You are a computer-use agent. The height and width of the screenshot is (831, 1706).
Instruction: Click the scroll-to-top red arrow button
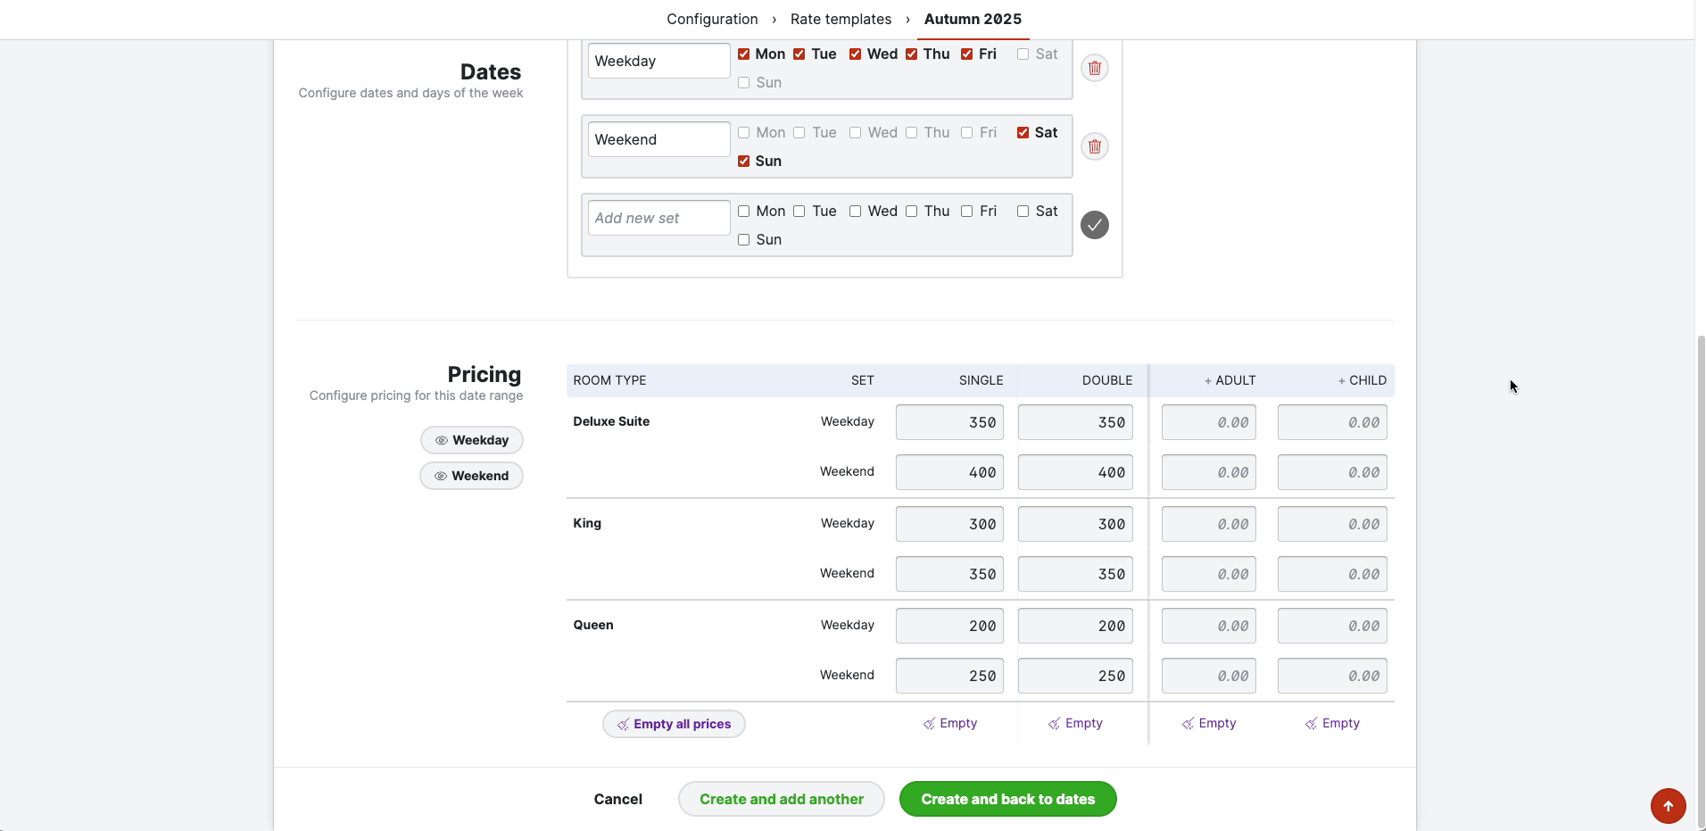click(1668, 806)
